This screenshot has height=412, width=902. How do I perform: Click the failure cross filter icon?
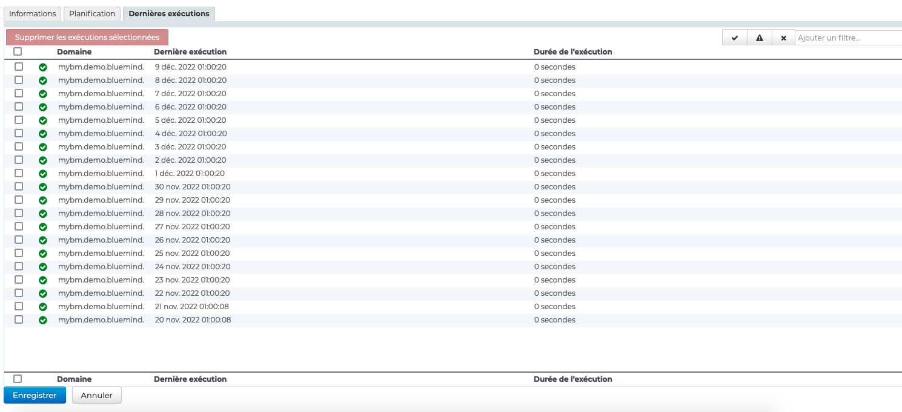[x=783, y=38]
